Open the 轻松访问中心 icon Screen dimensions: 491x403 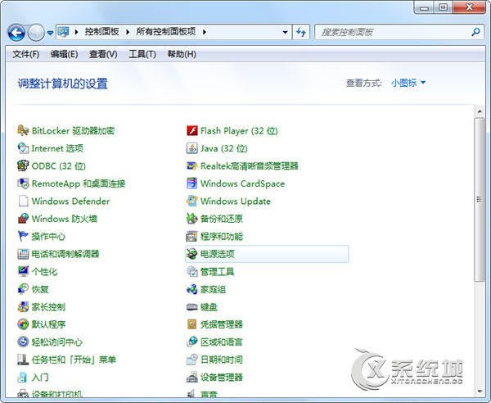click(23, 342)
